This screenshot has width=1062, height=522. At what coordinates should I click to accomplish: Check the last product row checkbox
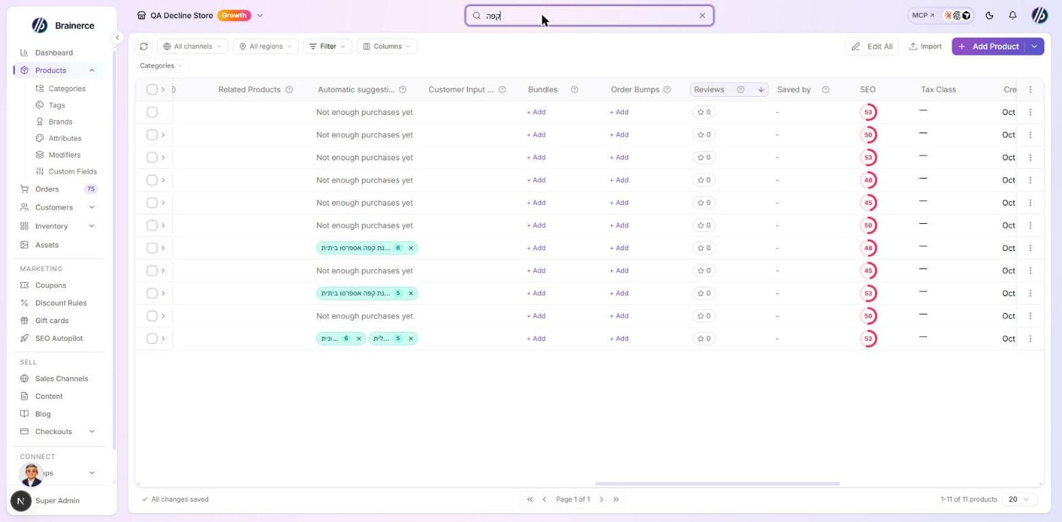(x=152, y=339)
